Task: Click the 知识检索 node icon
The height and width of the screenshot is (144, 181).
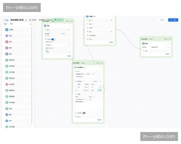Action: 7,66
